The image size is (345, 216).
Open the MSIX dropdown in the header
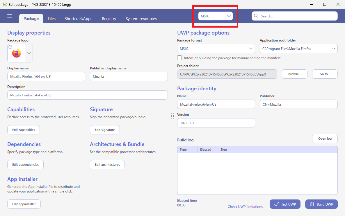[215, 16]
